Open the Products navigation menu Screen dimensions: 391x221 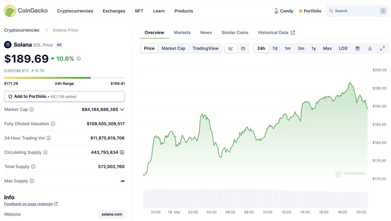point(184,11)
